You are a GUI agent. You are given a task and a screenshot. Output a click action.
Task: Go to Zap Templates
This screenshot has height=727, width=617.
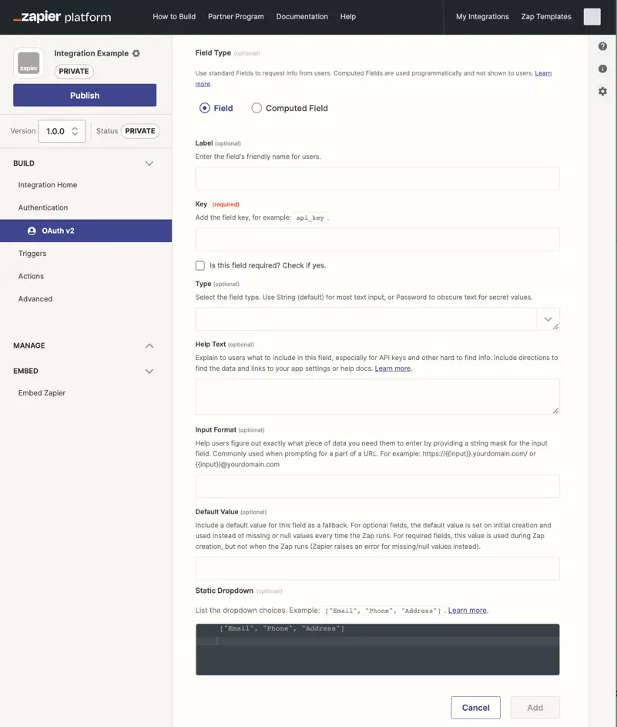[x=546, y=17]
